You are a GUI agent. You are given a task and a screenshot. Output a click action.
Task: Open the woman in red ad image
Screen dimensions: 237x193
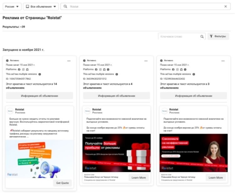(x=194, y=153)
